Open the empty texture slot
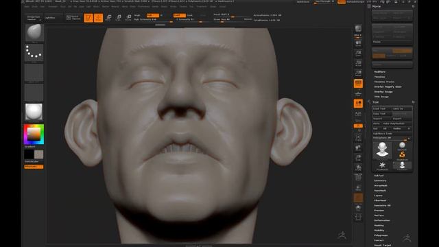 pos(34,93)
